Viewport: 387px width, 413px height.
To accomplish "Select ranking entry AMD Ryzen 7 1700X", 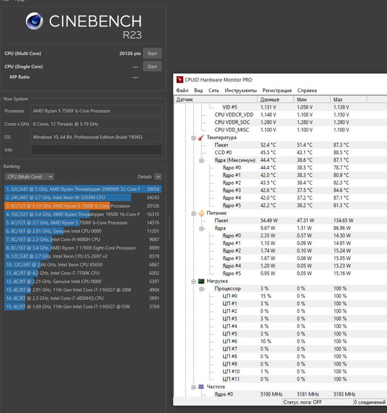I will click(x=83, y=248).
